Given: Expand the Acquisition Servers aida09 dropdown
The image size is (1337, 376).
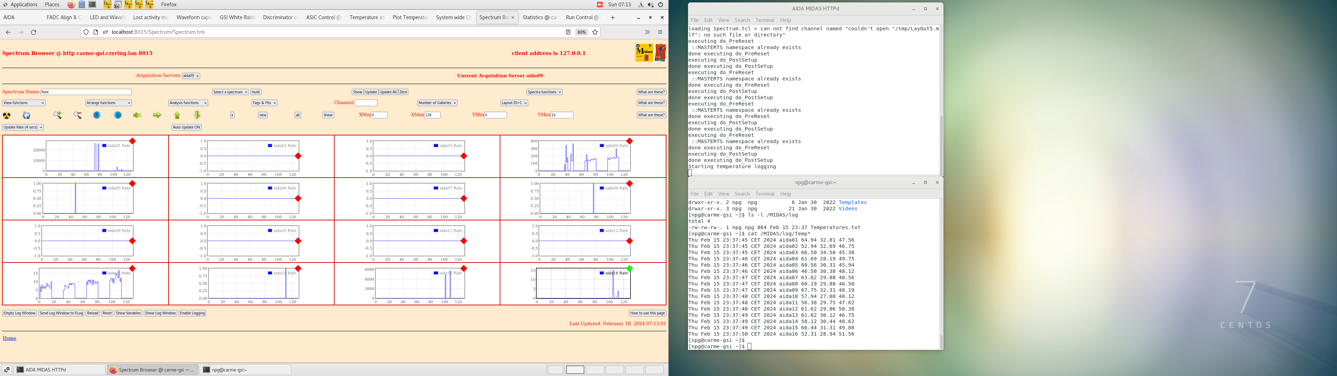Looking at the screenshot, I should (x=190, y=76).
